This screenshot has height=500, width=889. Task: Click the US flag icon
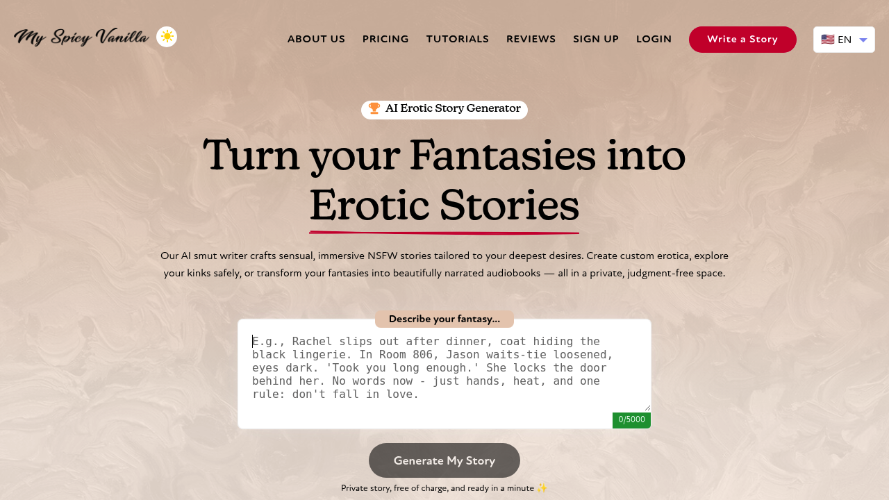point(827,40)
